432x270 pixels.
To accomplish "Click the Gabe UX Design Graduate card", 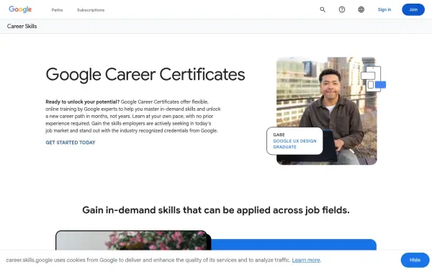I will pos(294,141).
